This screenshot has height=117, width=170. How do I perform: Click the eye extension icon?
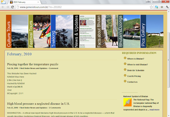click(x=162, y=7)
